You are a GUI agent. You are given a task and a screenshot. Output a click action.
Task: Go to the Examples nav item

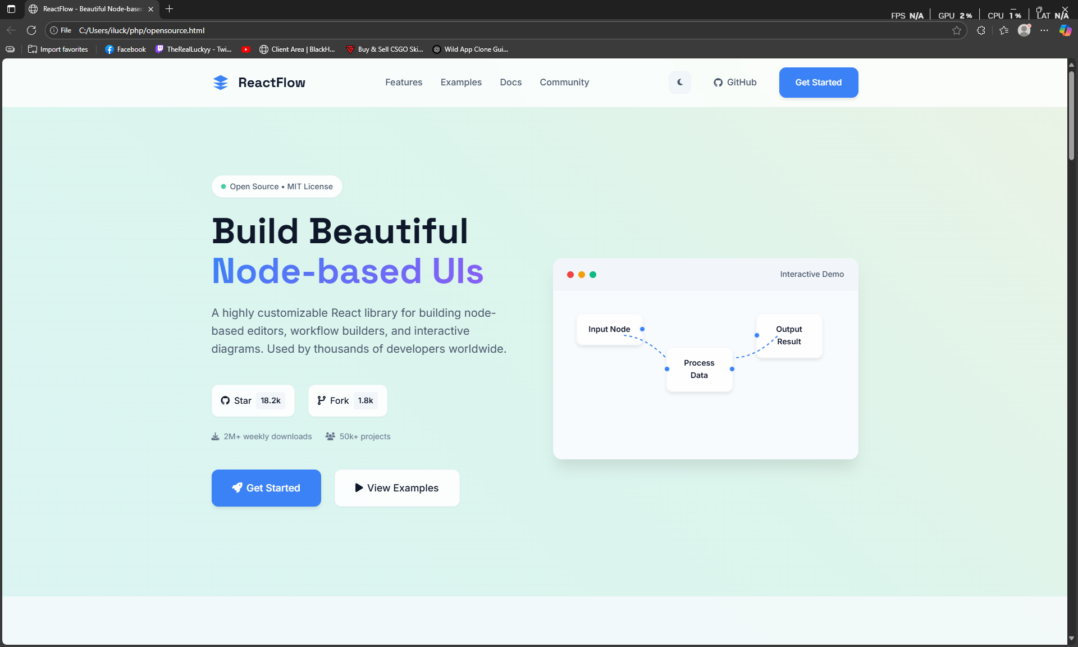click(x=461, y=83)
